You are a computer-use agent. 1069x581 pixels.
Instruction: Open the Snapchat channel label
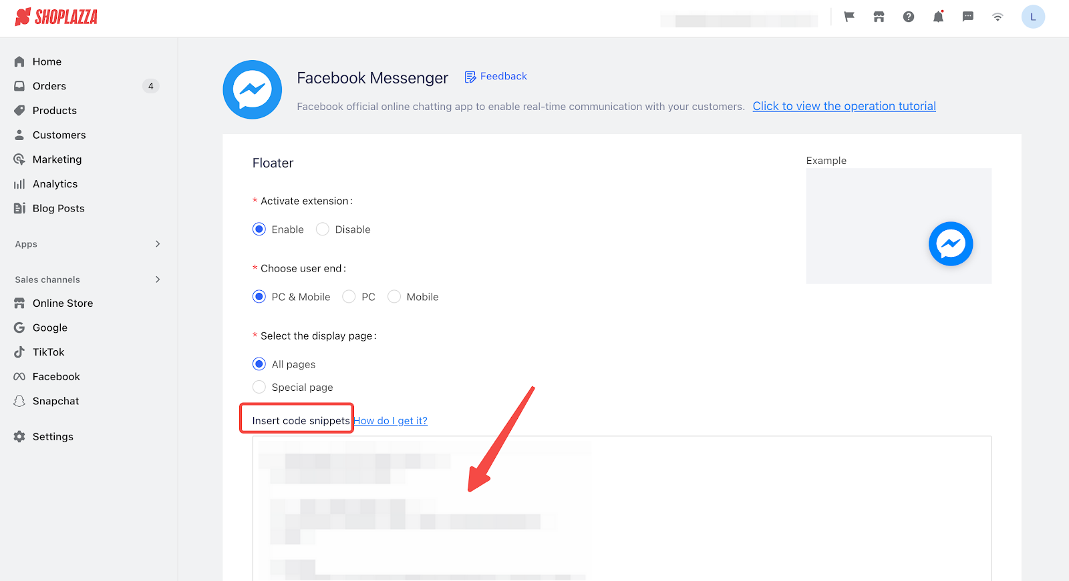coord(56,401)
